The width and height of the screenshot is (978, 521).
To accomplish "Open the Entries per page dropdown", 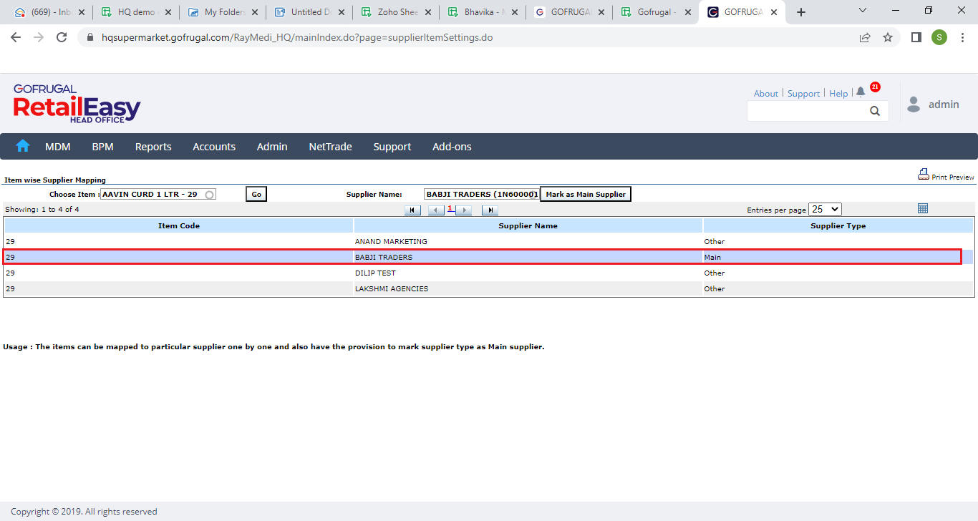I will (825, 210).
